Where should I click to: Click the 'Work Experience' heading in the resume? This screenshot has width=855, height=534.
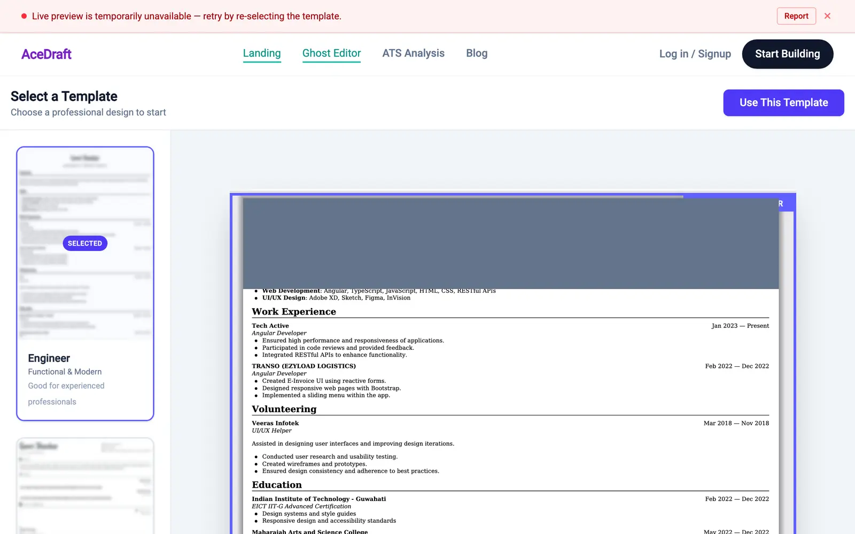pos(294,312)
